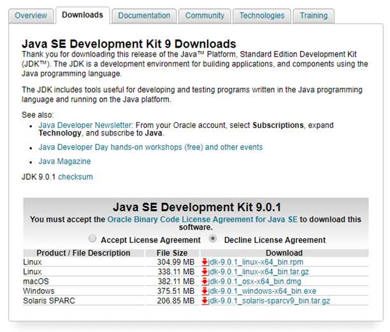Image resolution: width=390 pixels, height=332 pixels.
Task: Click the Java SE Development Kit 9 Downloads title
Action: [129, 44]
